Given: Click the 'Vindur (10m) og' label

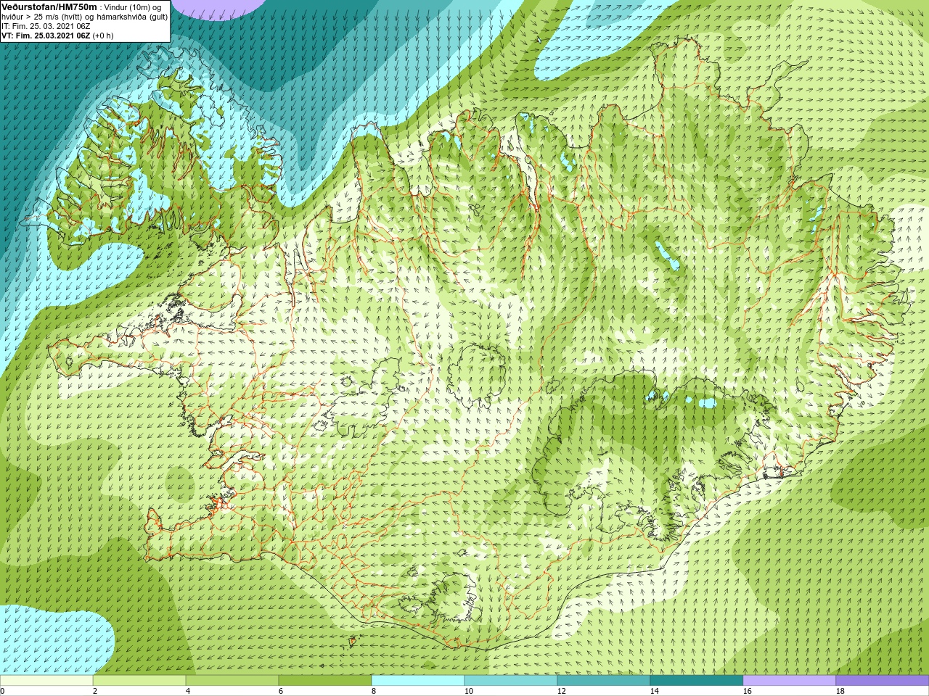Looking at the screenshot, I should 133,7.
